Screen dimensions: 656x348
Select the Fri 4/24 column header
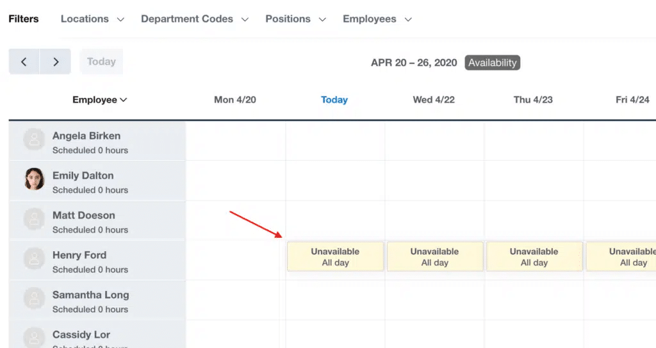tap(632, 100)
